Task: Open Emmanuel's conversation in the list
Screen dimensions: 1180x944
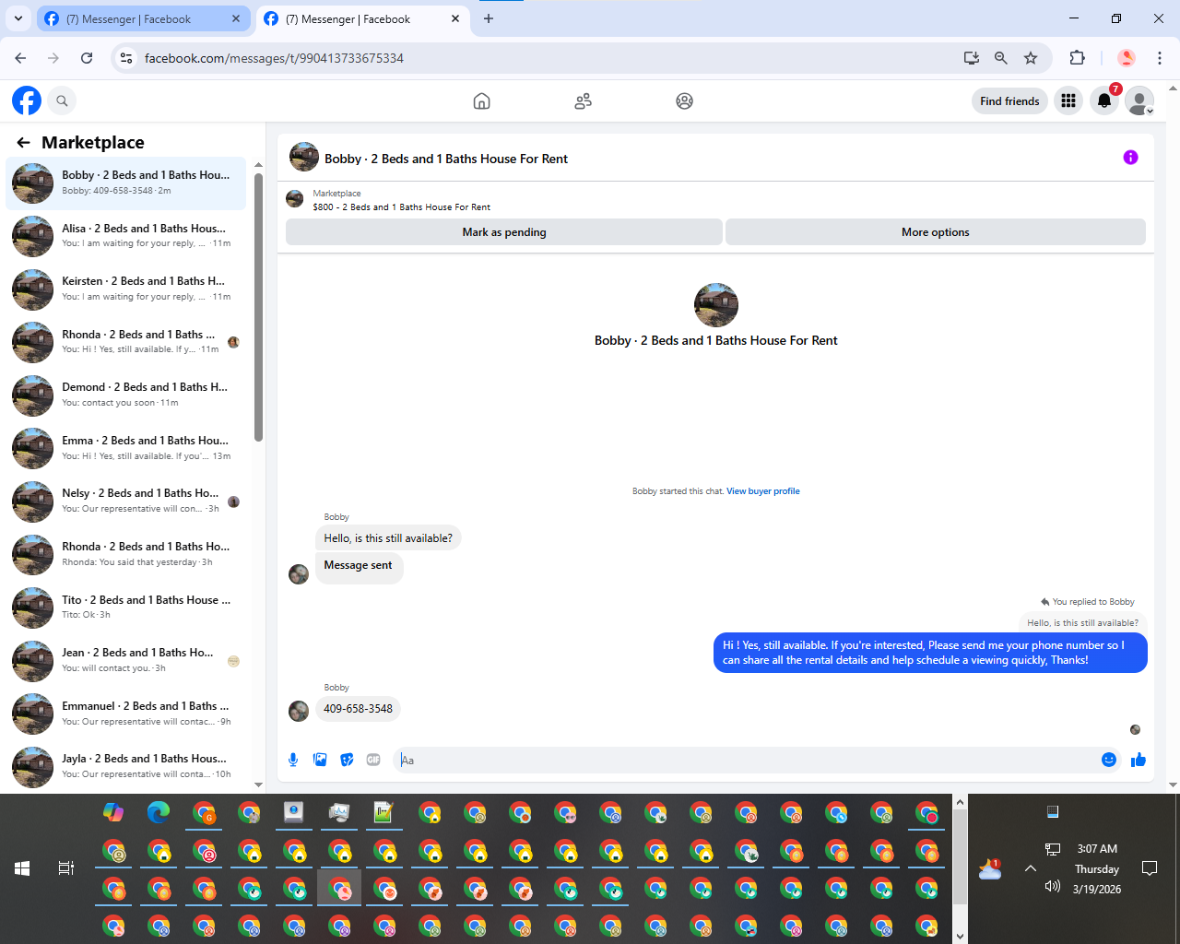Action: (x=126, y=714)
